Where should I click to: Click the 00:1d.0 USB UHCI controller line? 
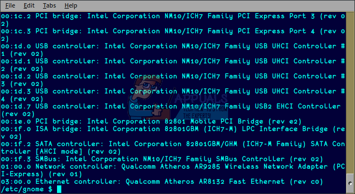[173, 50]
